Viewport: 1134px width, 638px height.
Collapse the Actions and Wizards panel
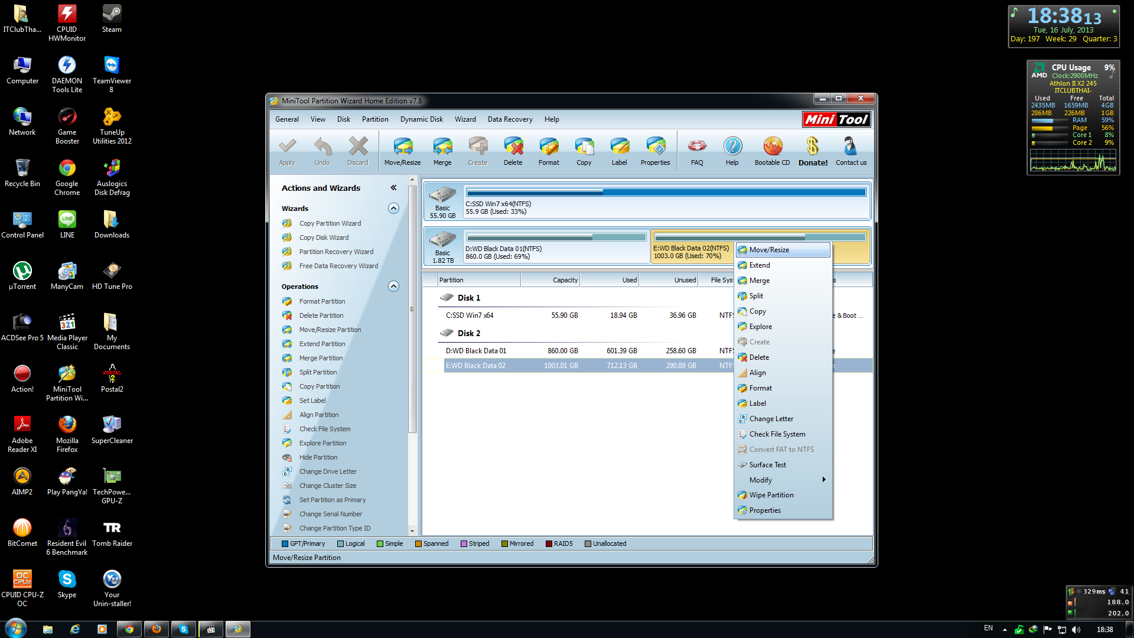click(393, 187)
